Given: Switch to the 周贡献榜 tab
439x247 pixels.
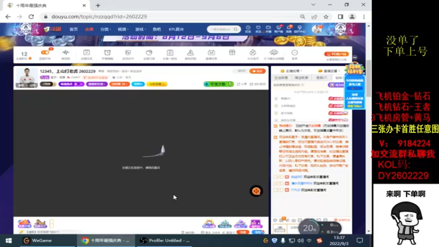Looking at the screenshot, I should coord(301,78).
